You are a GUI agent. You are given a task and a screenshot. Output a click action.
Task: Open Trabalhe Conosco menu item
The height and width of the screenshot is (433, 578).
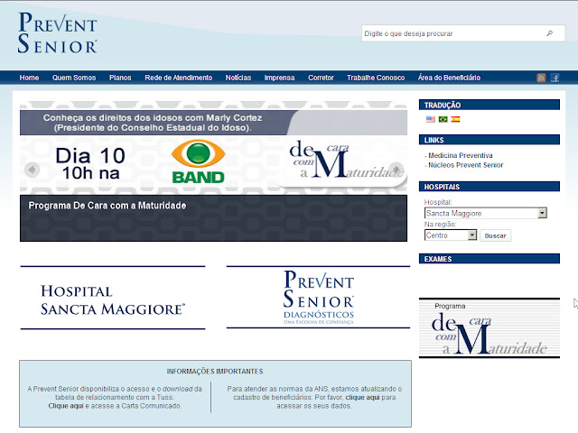point(376,78)
